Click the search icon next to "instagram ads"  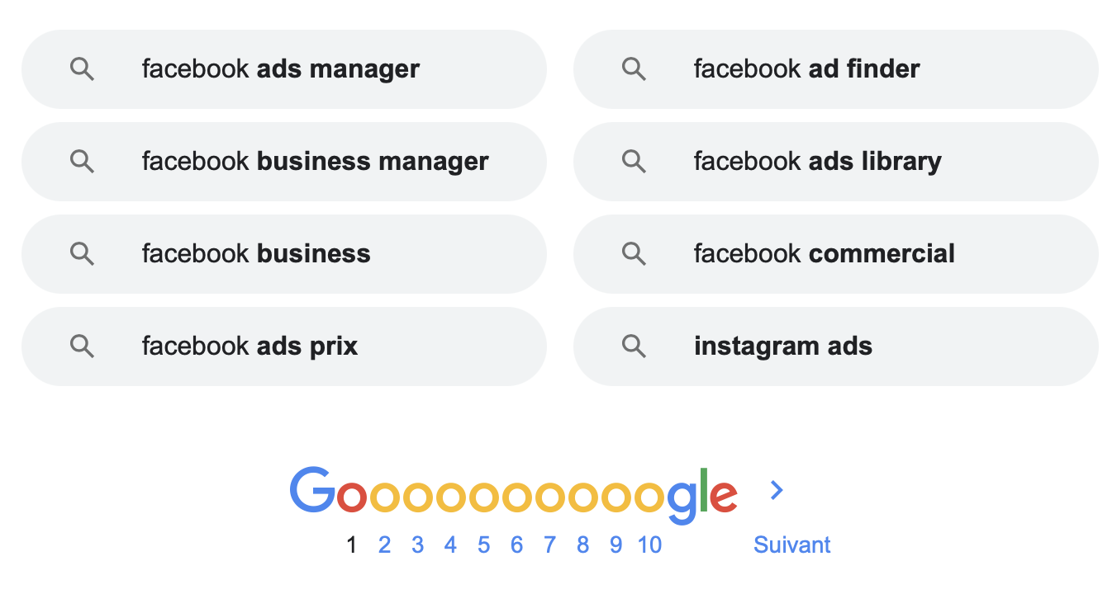click(634, 346)
